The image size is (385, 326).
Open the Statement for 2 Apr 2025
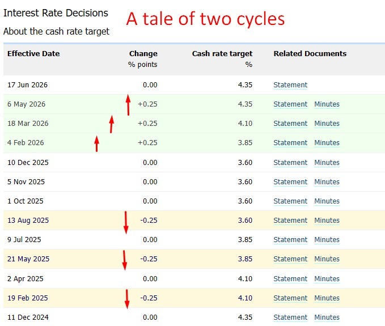[290, 279]
